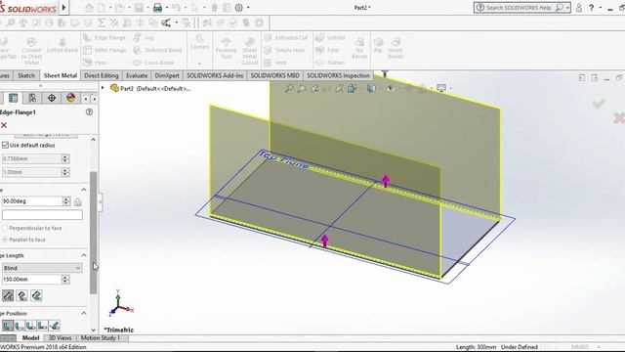This screenshot has width=625, height=352.
Task: Select the Extruded Cut tool
Action: tap(286, 38)
